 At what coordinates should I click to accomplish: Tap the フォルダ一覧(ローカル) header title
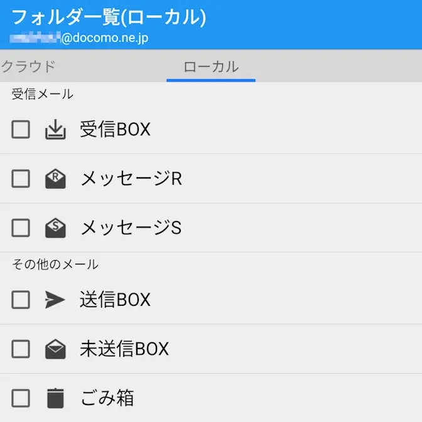click(x=109, y=17)
